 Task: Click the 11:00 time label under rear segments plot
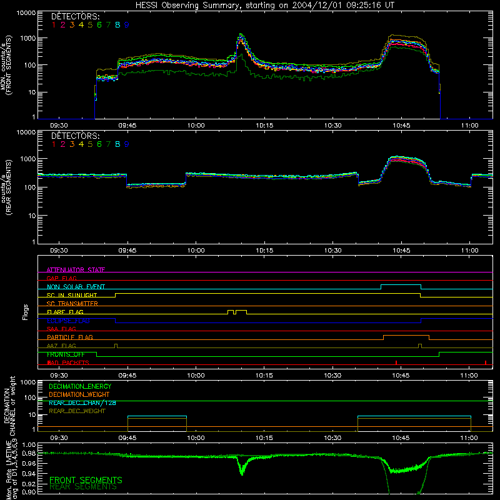pyautogui.click(x=470, y=251)
